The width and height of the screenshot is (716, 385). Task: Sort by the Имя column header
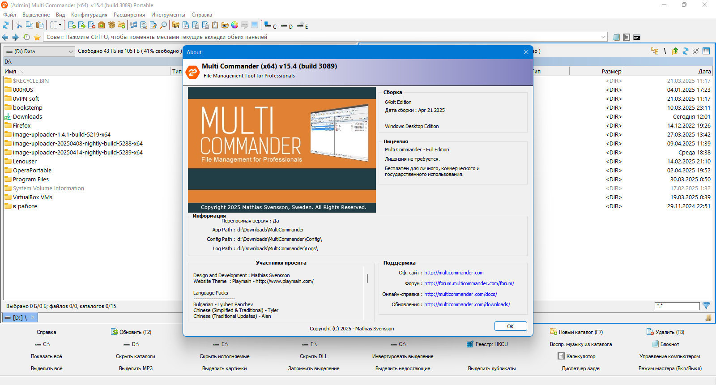coord(87,71)
